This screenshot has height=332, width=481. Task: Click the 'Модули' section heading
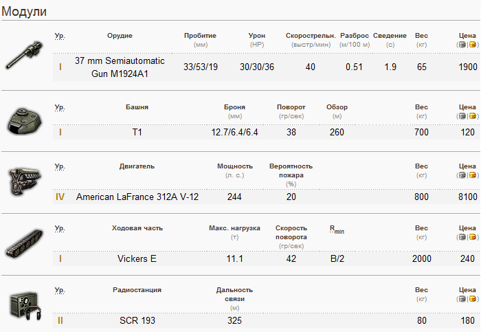point(24,12)
